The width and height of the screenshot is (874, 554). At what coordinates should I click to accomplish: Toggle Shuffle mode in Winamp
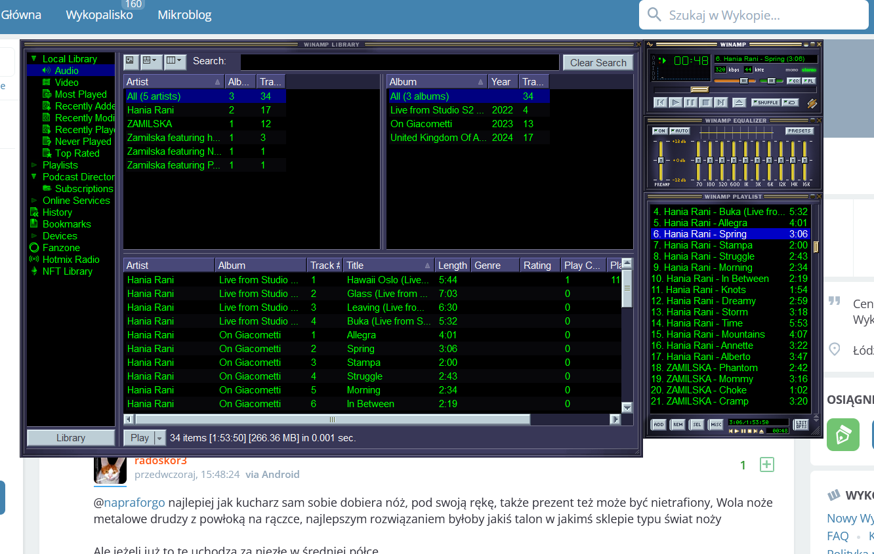pyautogui.click(x=765, y=102)
